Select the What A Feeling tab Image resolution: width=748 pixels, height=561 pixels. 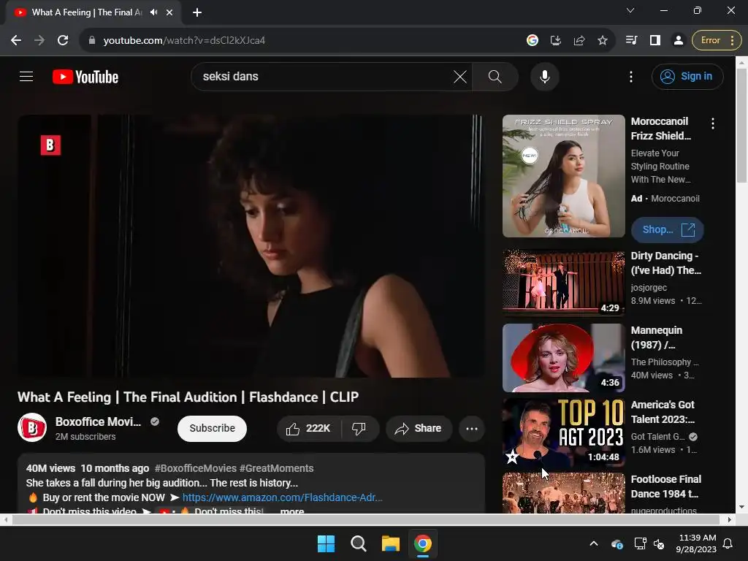click(93, 12)
